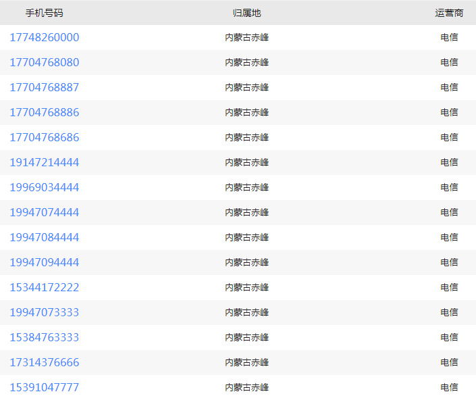Select 电信 in row 19947074444
The image size is (476, 398).
coord(449,212)
